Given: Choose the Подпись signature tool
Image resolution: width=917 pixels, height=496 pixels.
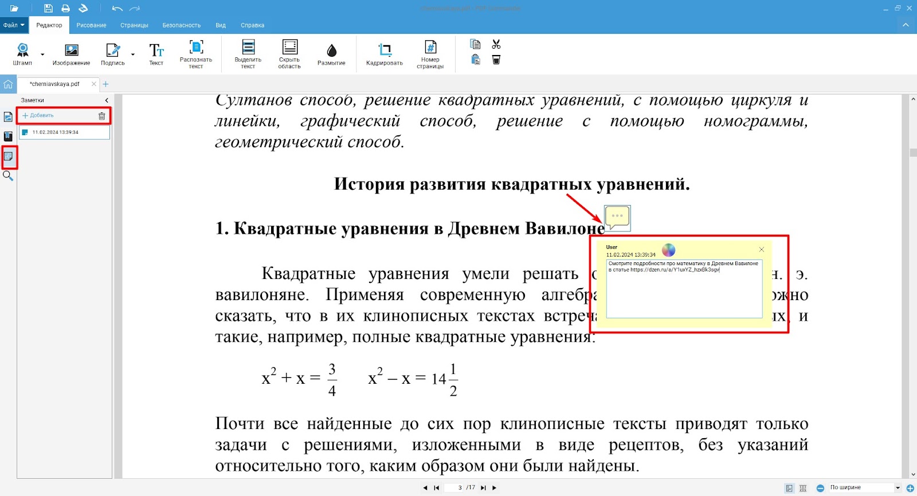Looking at the screenshot, I should pos(113,54).
